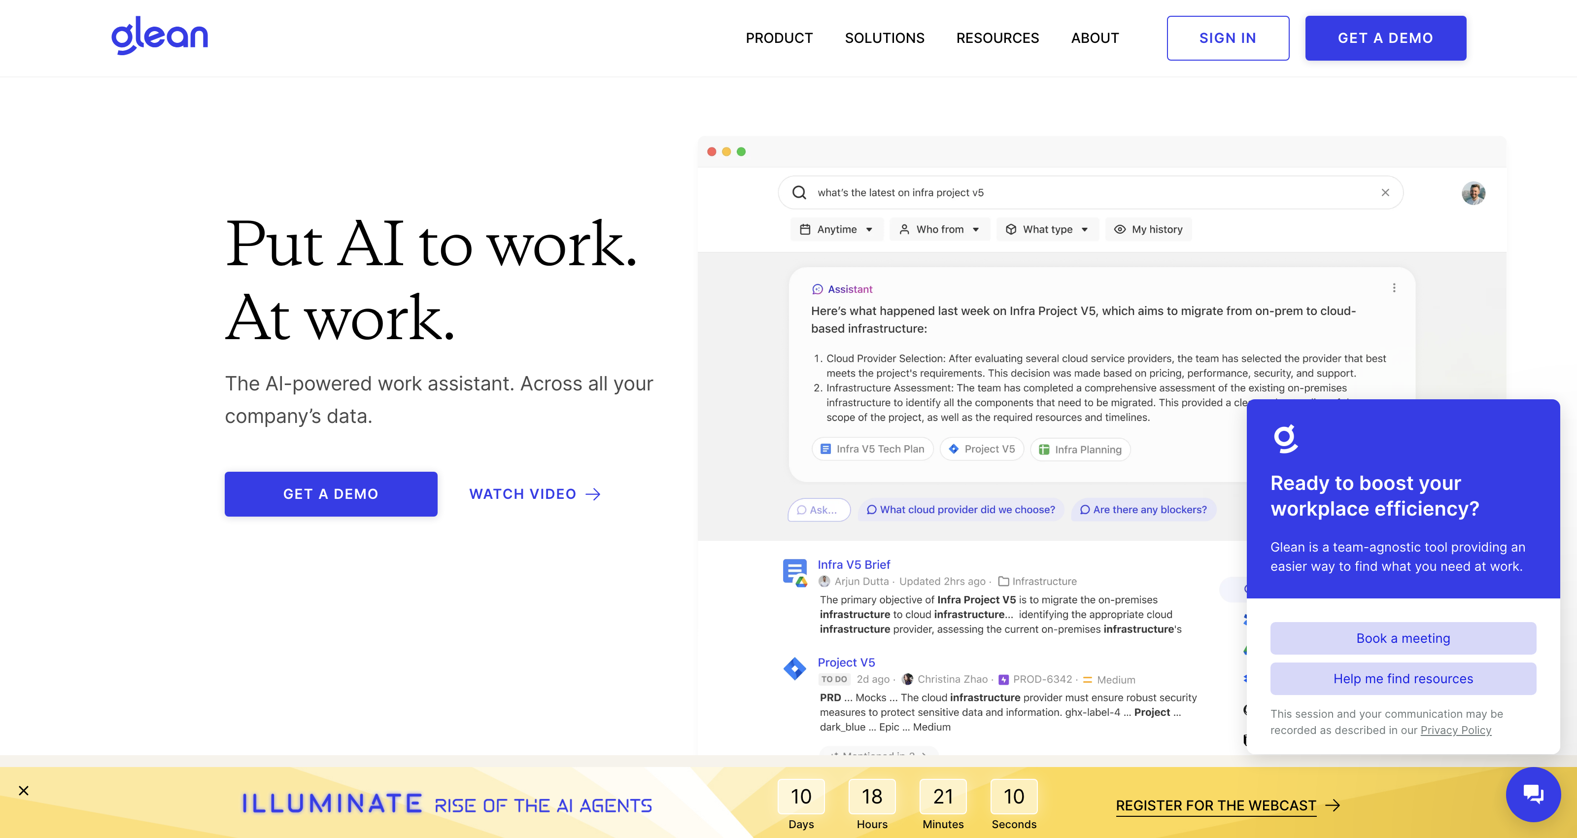Open the Infra V5 Tech Plan source chip
The height and width of the screenshot is (838, 1577).
(x=872, y=449)
